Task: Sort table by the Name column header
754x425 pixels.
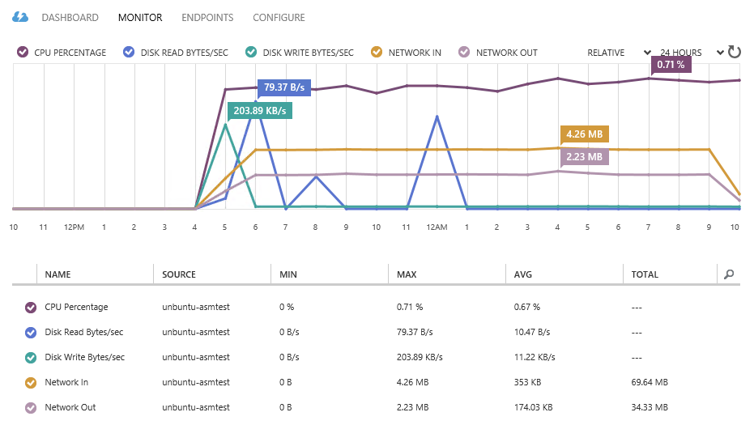Action: [x=58, y=274]
